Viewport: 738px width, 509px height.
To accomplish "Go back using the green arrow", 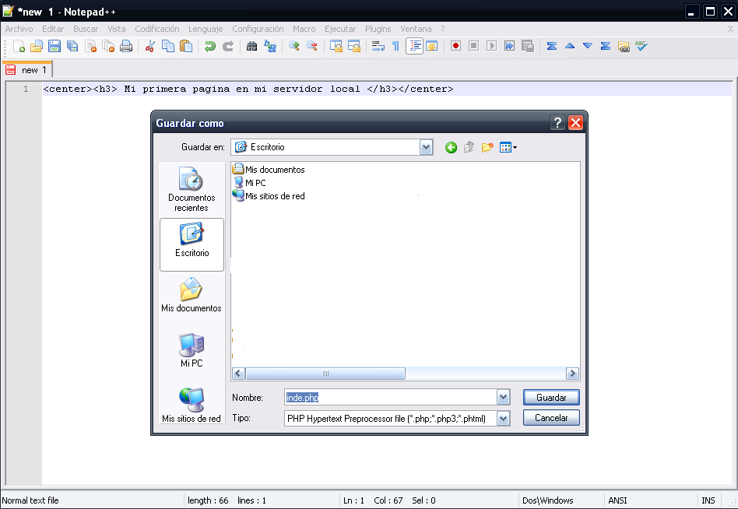I will pyautogui.click(x=451, y=147).
